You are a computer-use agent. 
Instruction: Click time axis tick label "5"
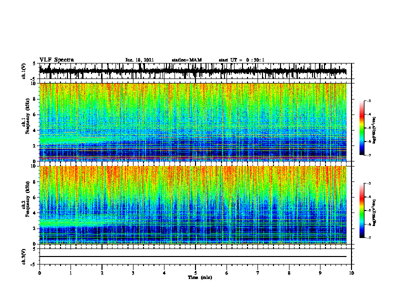click(x=195, y=273)
